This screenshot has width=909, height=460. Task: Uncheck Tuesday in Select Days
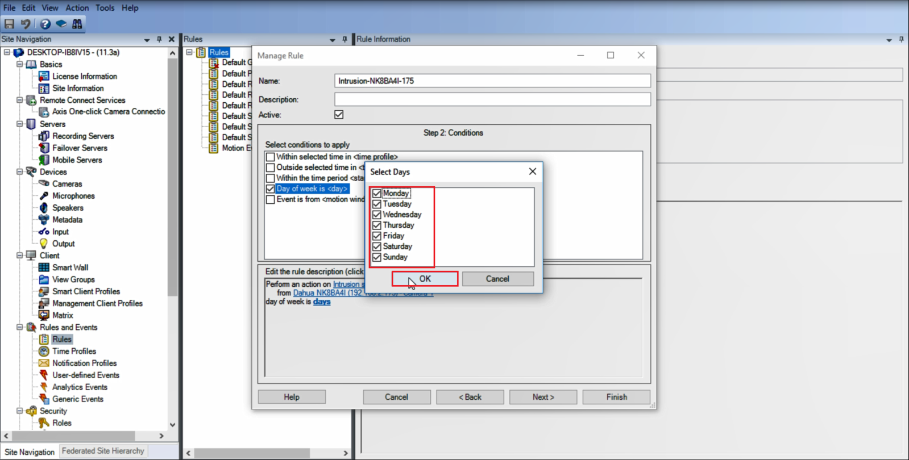tap(377, 204)
